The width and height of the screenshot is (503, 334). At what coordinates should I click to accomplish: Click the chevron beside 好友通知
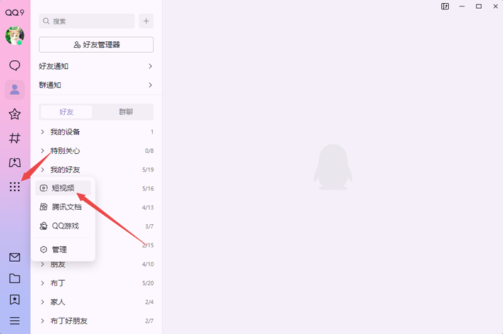[150, 67]
